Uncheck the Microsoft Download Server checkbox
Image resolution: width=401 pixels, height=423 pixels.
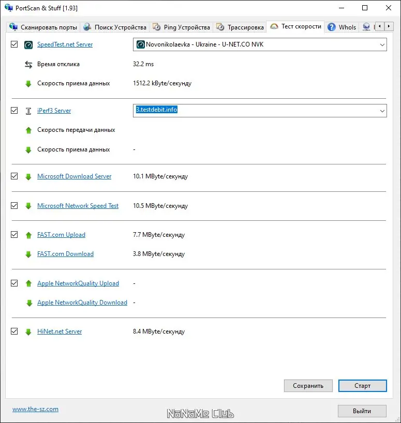click(14, 176)
